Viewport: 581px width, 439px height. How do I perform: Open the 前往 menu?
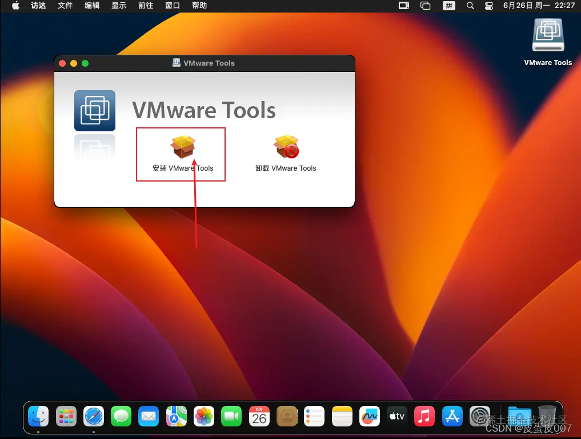point(146,5)
